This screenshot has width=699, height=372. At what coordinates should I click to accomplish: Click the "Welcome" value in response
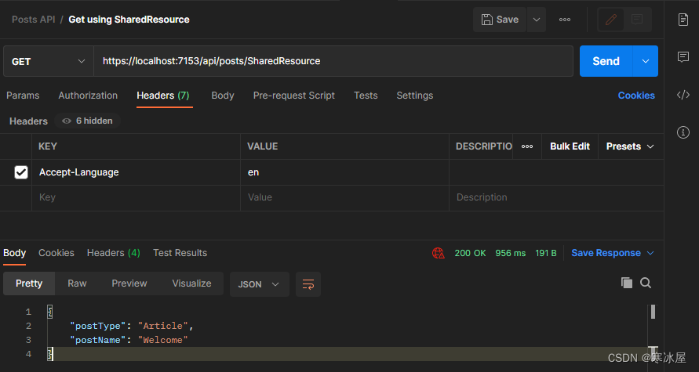(x=162, y=340)
